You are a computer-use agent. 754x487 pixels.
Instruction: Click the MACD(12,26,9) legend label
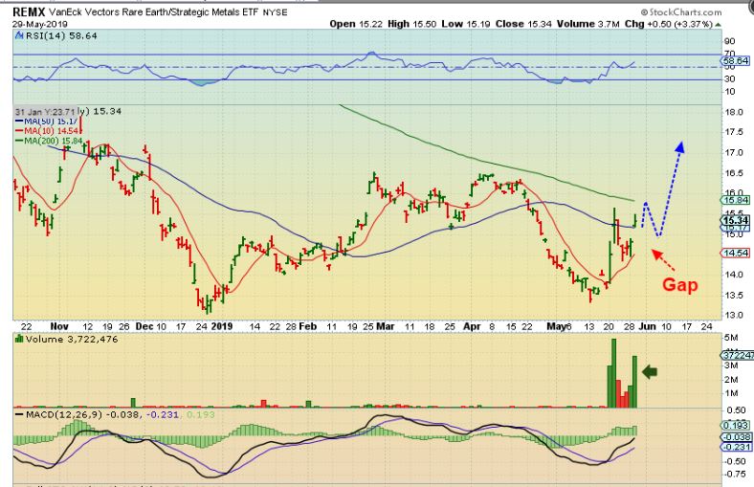(x=63, y=414)
